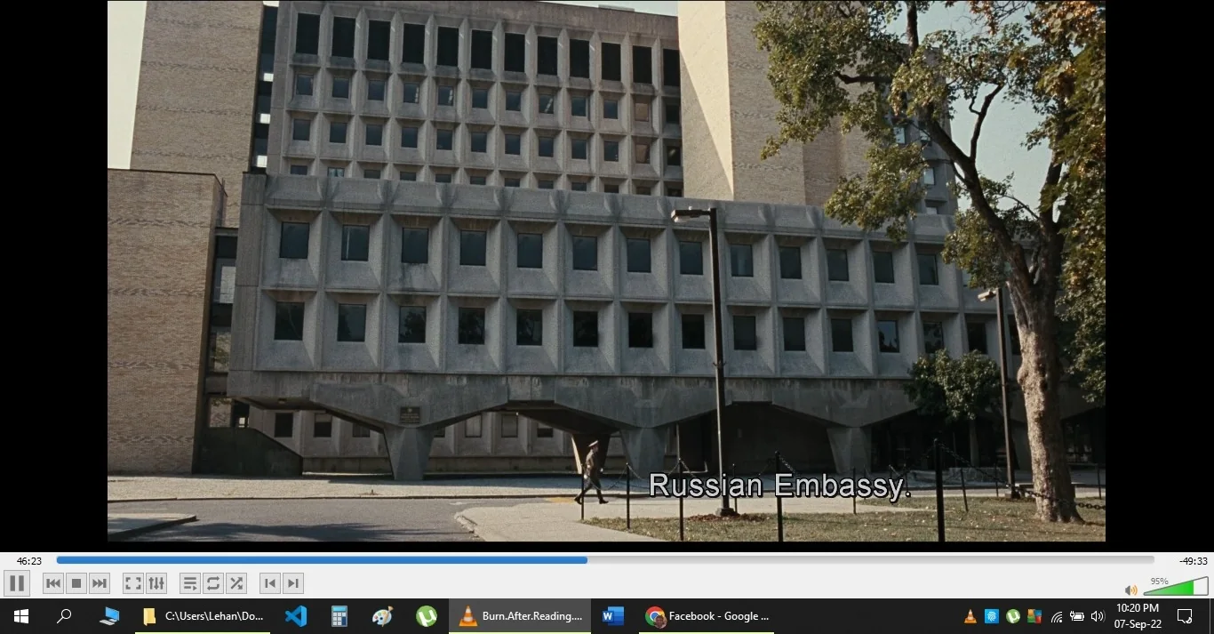Open Calculator from the taskbar
The width and height of the screenshot is (1214, 634).
(x=339, y=615)
